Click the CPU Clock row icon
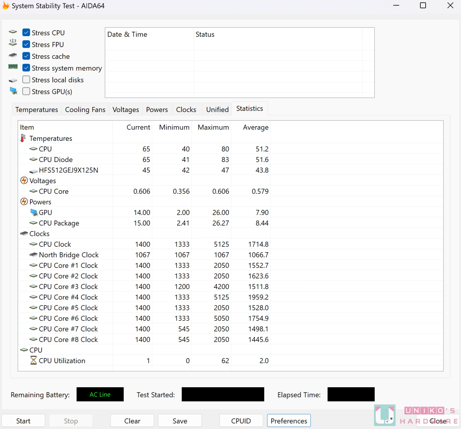This screenshot has height=429, width=461. tap(33, 244)
